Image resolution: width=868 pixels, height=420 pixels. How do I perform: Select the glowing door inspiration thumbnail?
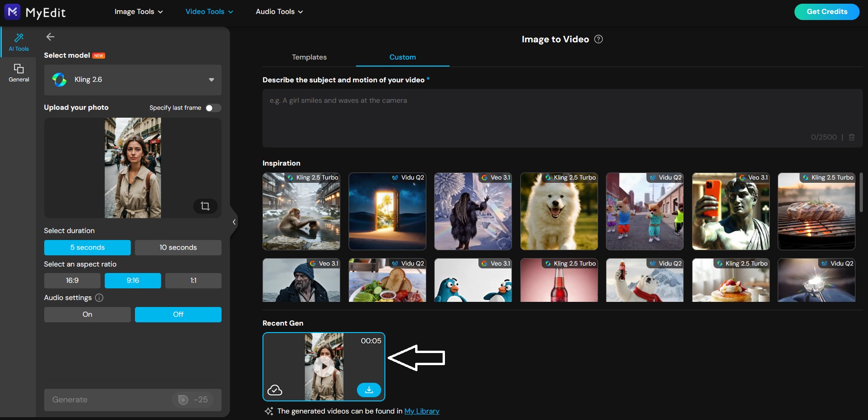click(x=387, y=212)
